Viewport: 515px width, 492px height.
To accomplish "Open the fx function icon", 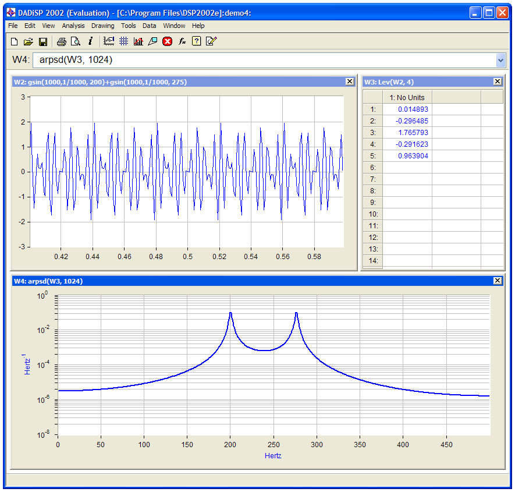I will tap(182, 41).
